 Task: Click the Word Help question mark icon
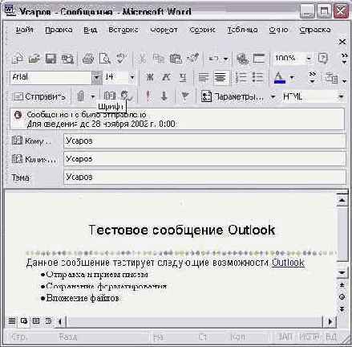[323, 59]
